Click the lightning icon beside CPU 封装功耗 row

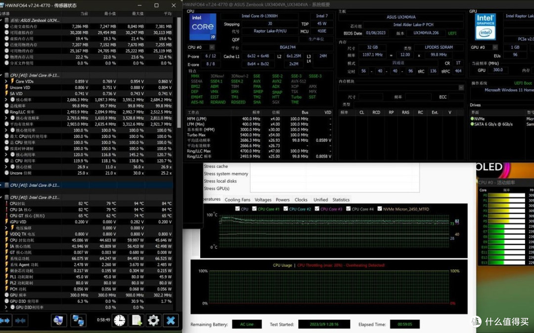click(x=6, y=240)
